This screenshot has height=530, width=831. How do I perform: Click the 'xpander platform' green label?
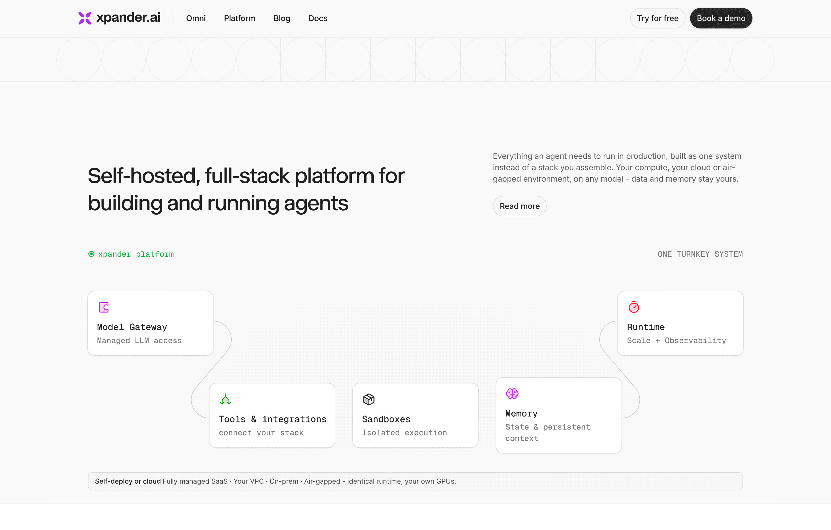[136, 254]
